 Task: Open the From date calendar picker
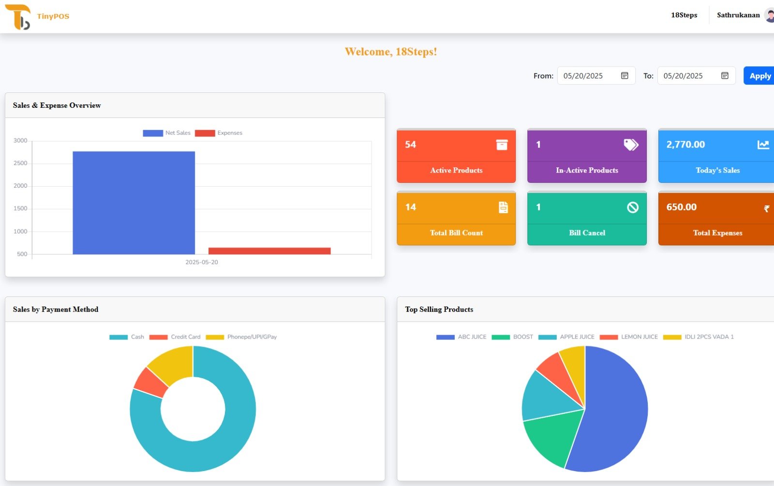[625, 76]
